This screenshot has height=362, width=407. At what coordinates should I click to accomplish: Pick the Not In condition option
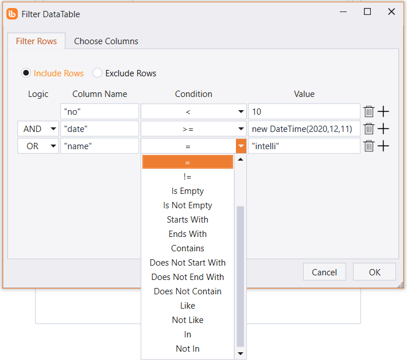187,348
